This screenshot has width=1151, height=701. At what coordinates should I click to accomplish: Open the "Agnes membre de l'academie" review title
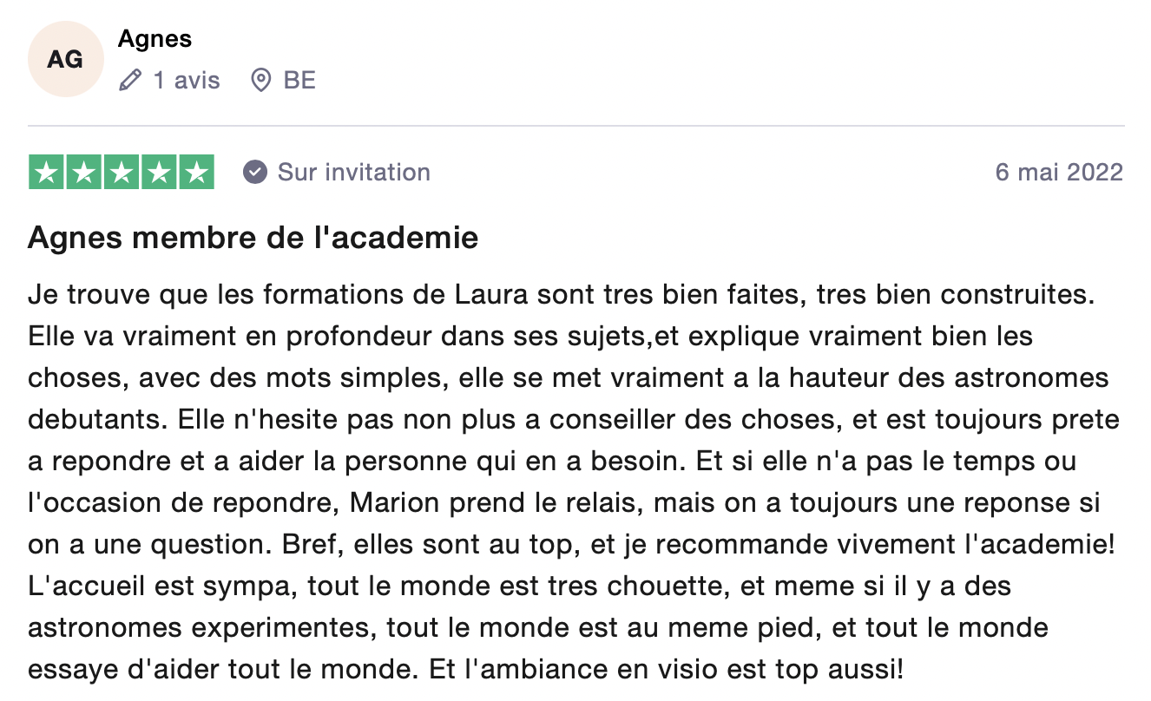[253, 238]
